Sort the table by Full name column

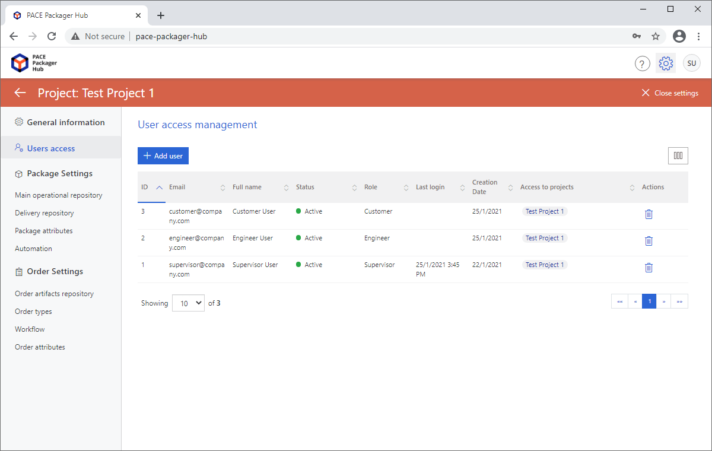pyautogui.click(x=260, y=187)
